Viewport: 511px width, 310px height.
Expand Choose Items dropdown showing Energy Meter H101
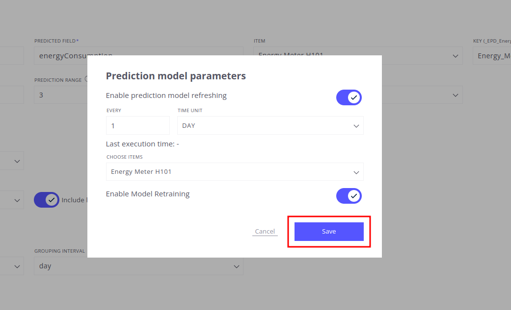(x=235, y=172)
